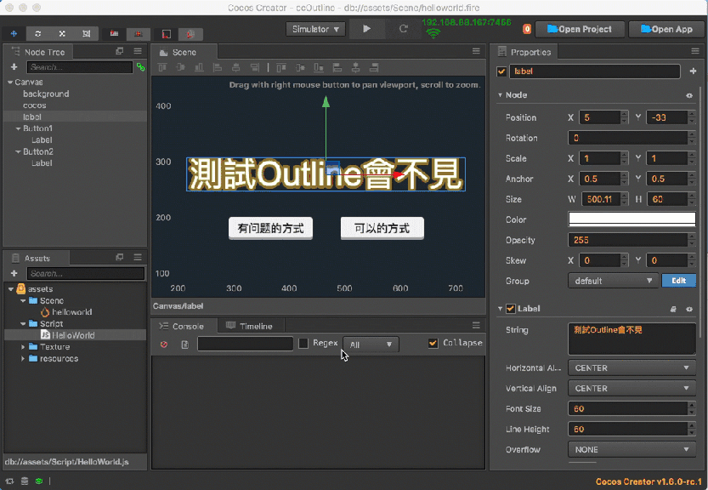
Task: Open the Simulator preview dropdown
Action: click(x=315, y=29)
